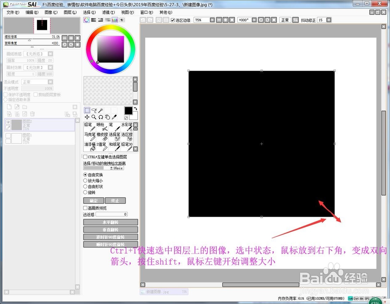The height and width of the screenshot is (304, 390).
Task: Show the color wheel panel icon
Action: click(86, 20)
